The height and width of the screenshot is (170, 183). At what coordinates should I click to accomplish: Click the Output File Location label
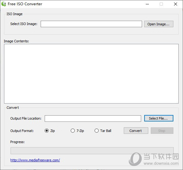pyautogui.click(x=26, y=118)
